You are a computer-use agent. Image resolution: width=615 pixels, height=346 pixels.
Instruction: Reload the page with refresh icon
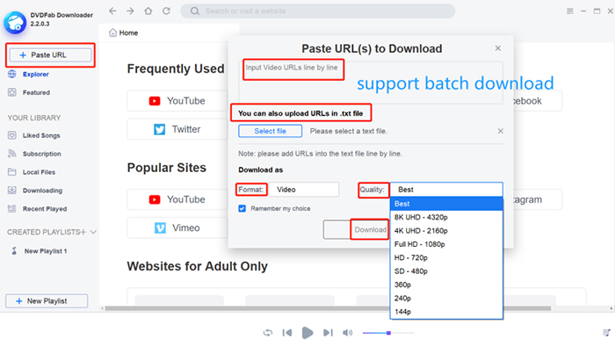(166, 11)
